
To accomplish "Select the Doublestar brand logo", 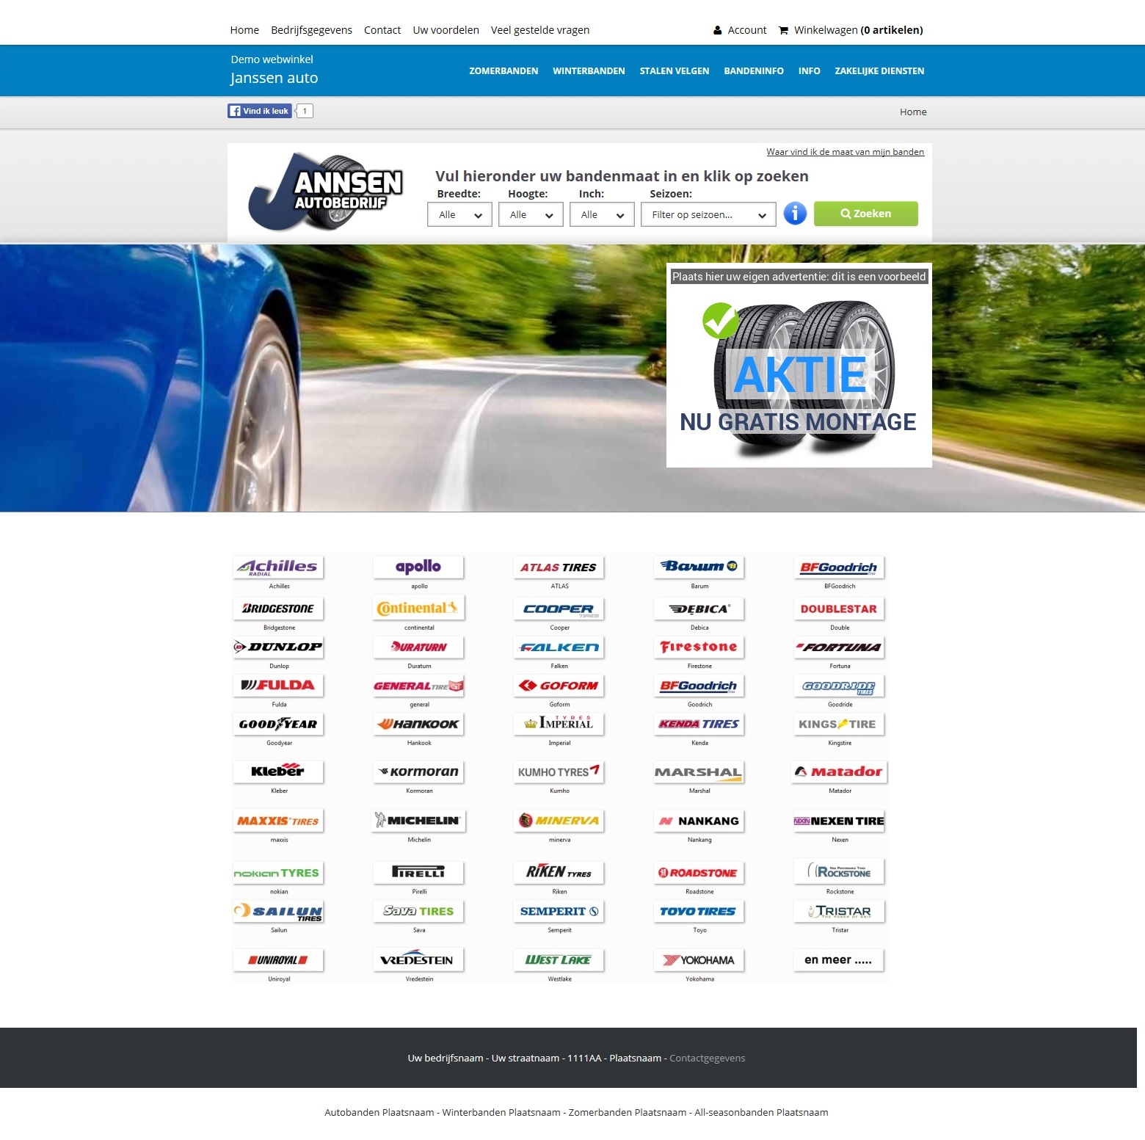I will pos(840,609).
